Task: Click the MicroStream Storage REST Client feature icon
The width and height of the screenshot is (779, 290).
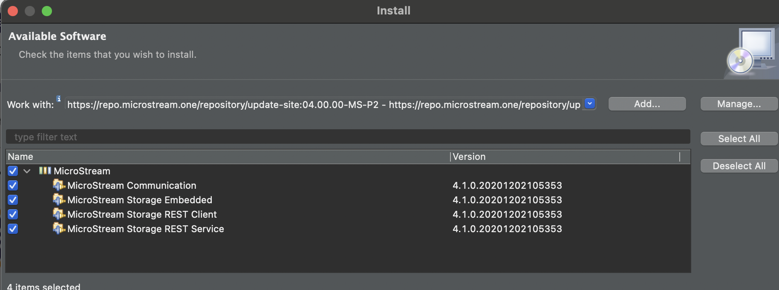Action: [x=60, y=214]
